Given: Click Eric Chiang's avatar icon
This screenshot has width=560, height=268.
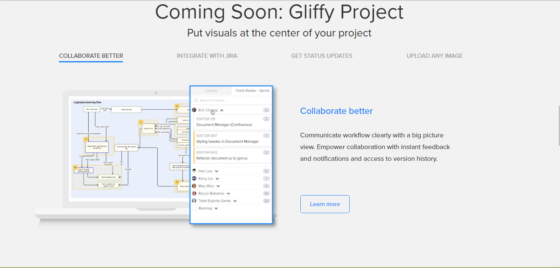Looking at the screenshot, I should [x=194, y=110].
